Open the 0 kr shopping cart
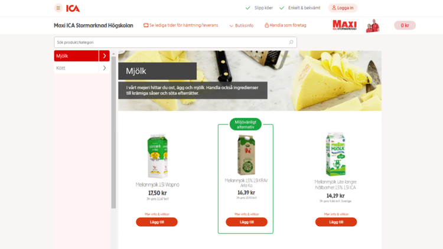This screenshot has width=443, height=249. pos(405,25)
